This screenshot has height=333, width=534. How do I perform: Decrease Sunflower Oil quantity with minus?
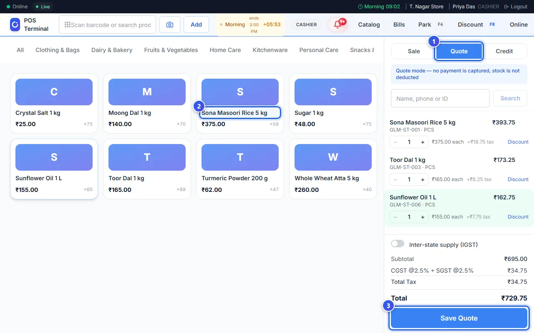coord(395,217)
